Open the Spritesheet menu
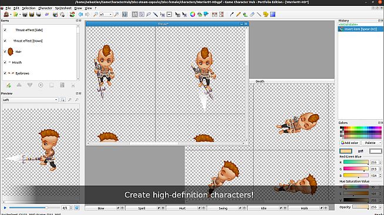The height and width of the screenshot is (215, 384). coord(63,8)
